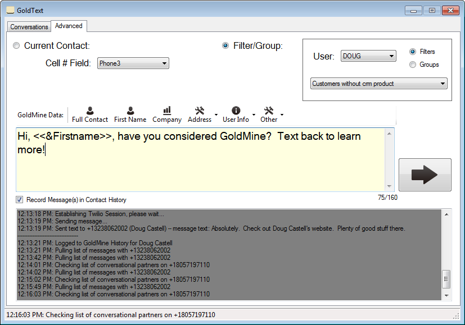The image size is (465, 325).
Task: Click the Address tools icon
Action: click(x=200, y=111)
